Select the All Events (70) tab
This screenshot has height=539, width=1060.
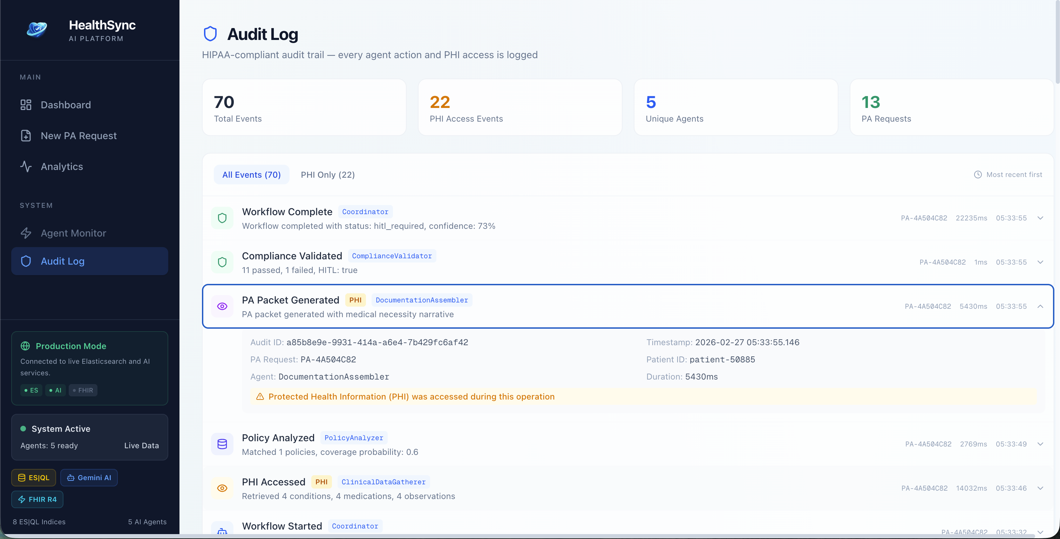click(x=251, y=175)
